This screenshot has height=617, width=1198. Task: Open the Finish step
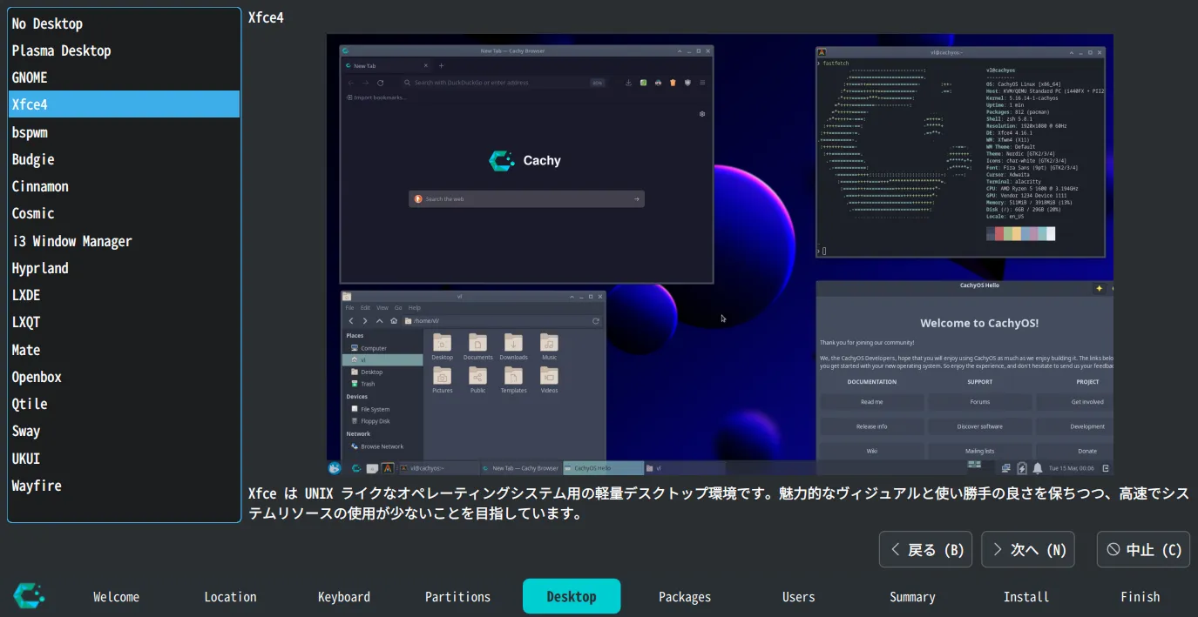click(x=1140, y=597)
